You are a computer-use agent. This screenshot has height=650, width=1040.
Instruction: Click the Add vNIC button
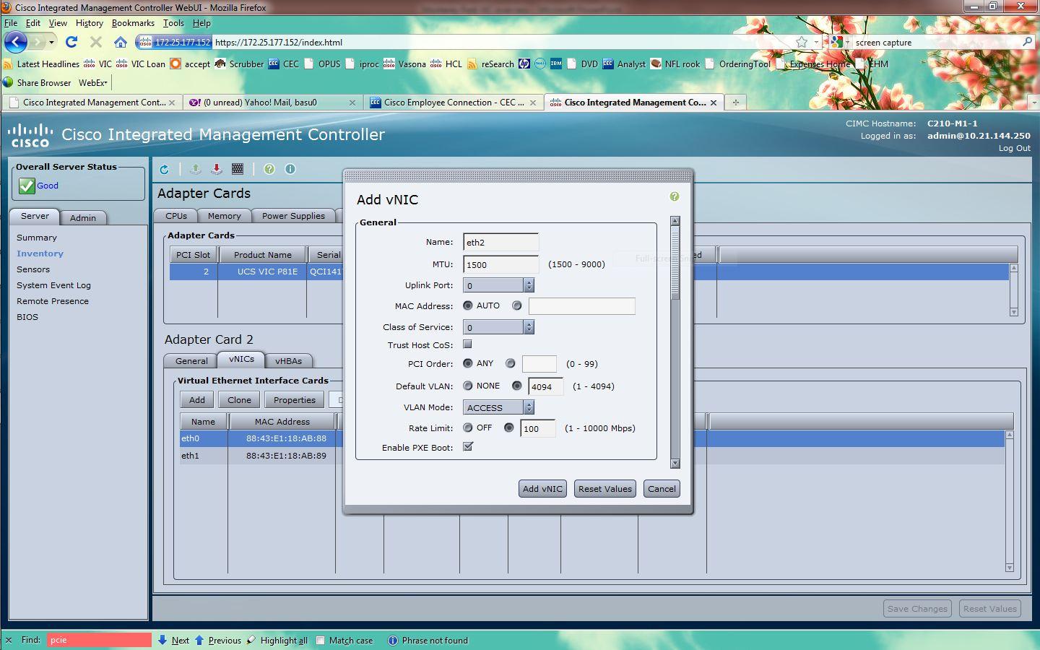[x=542, y=489]
